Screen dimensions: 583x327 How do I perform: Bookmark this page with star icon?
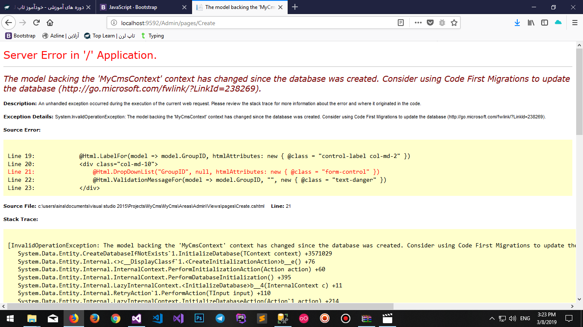point(454,23)
